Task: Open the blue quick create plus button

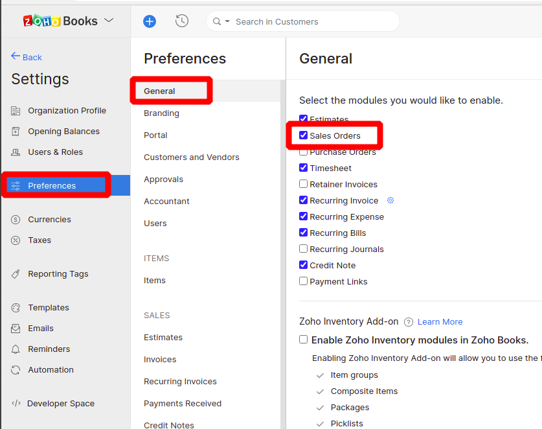Action: coord(150,21)
